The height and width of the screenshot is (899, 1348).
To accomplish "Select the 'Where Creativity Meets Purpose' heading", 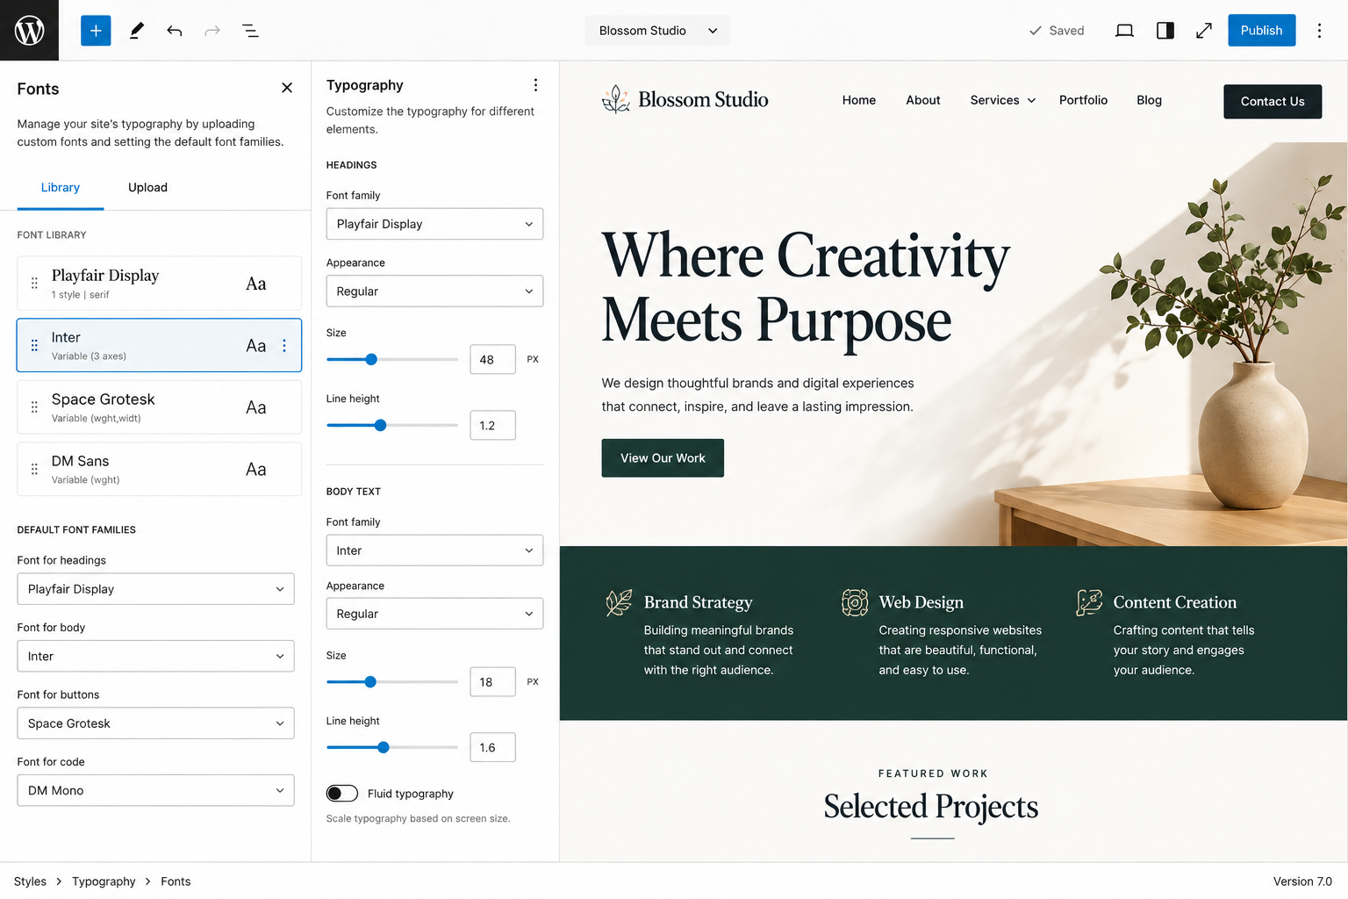I will pos(806,288).
